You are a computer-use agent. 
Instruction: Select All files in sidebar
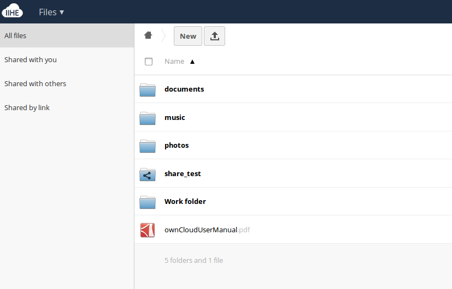[x=15, y=36]
